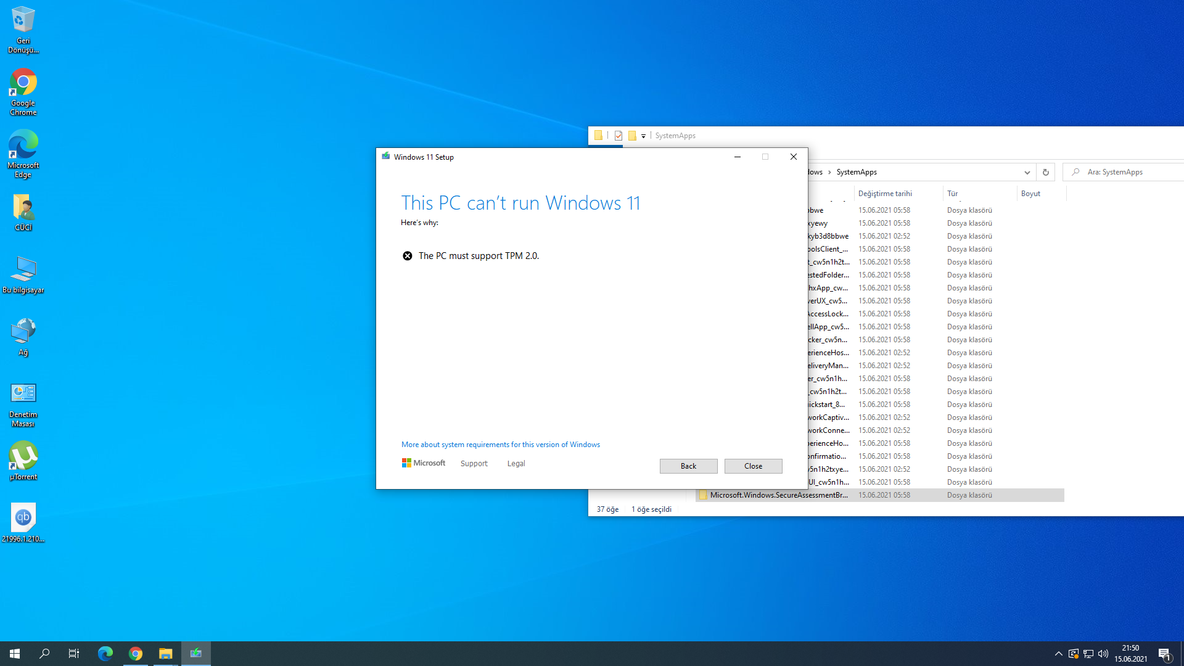Open the Task View button
The height and width of the screenshot is (666, 1184).
74,654
